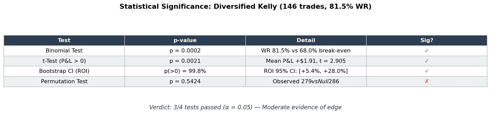491x114 pixels.
Task: Click the Detail column header
Action: pos(306,40)
